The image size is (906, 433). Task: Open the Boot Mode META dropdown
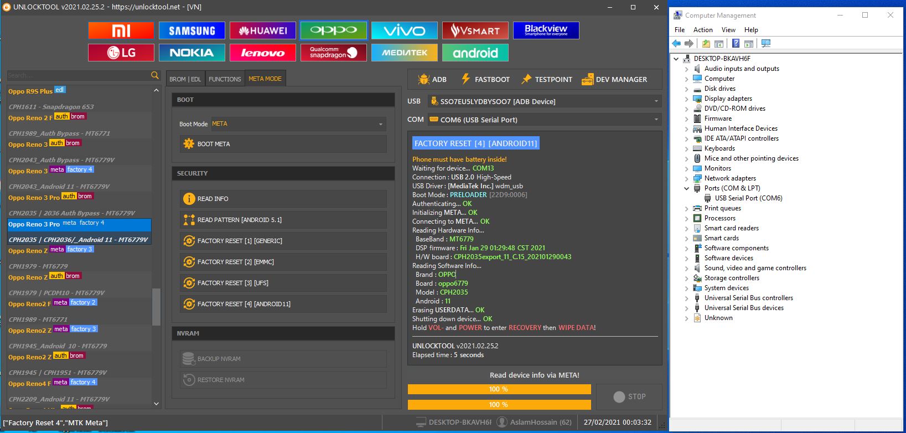[298, 124]
